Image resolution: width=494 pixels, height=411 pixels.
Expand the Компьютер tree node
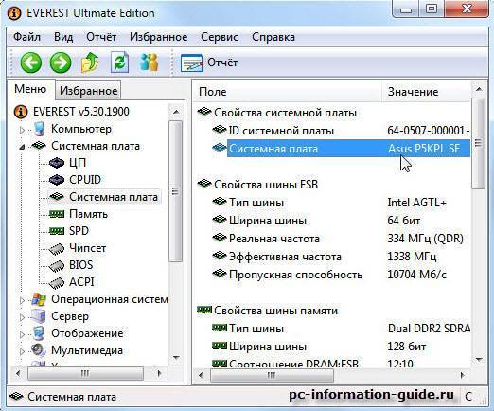[22, 130]
